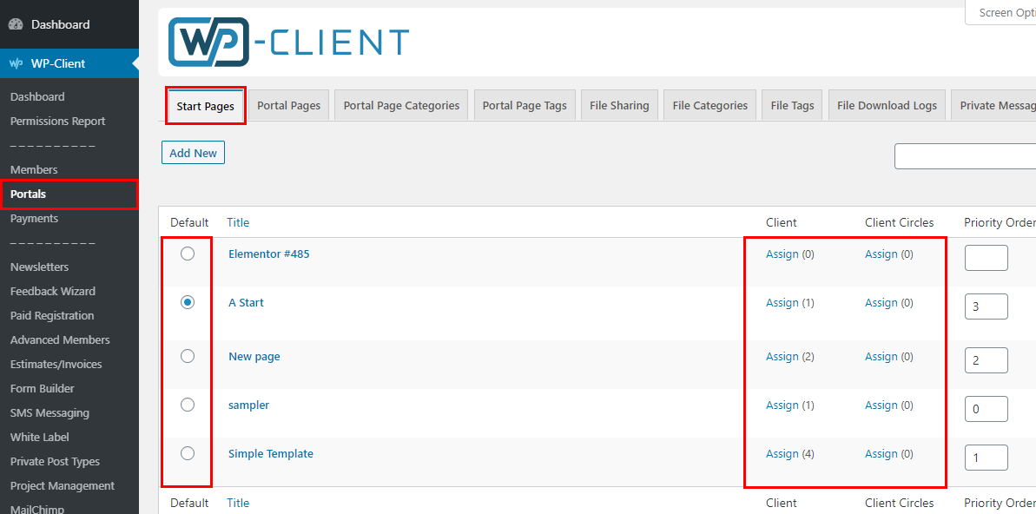Assign client circles to sampler

[881, 405]
